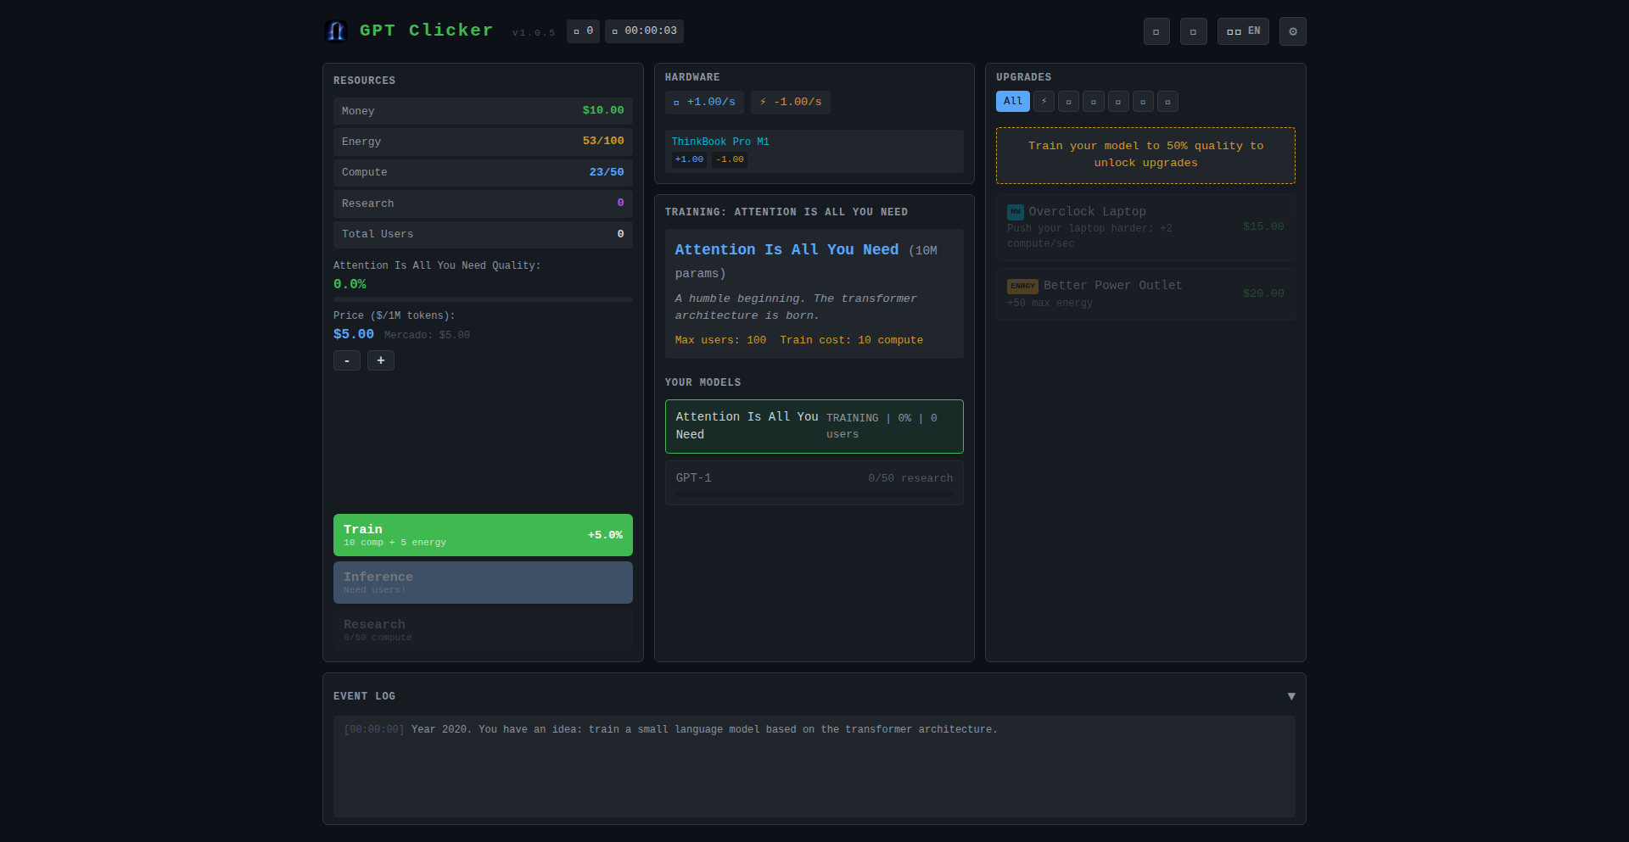Click the unlock upgrades notice box
The height and width of the screenshot is (842, 1629).
point(1145,155)
